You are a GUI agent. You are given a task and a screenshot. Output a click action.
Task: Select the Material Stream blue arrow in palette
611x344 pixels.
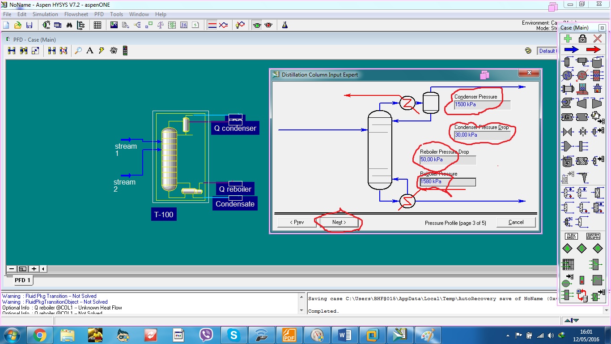tap(571, 50)
